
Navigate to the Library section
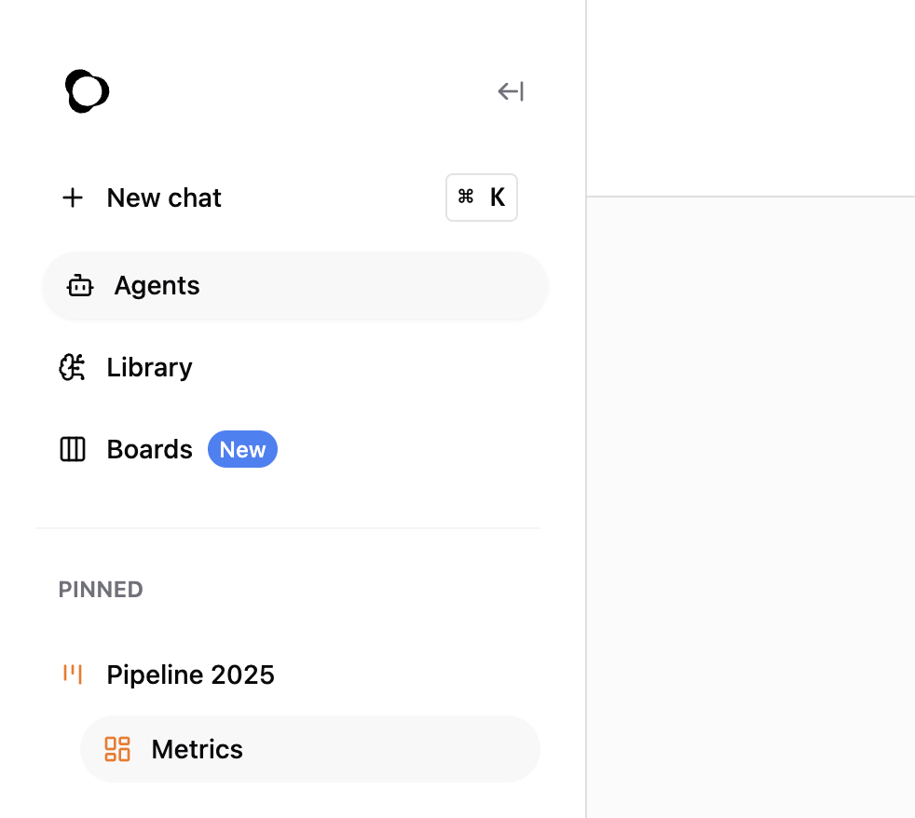point(149,367)
